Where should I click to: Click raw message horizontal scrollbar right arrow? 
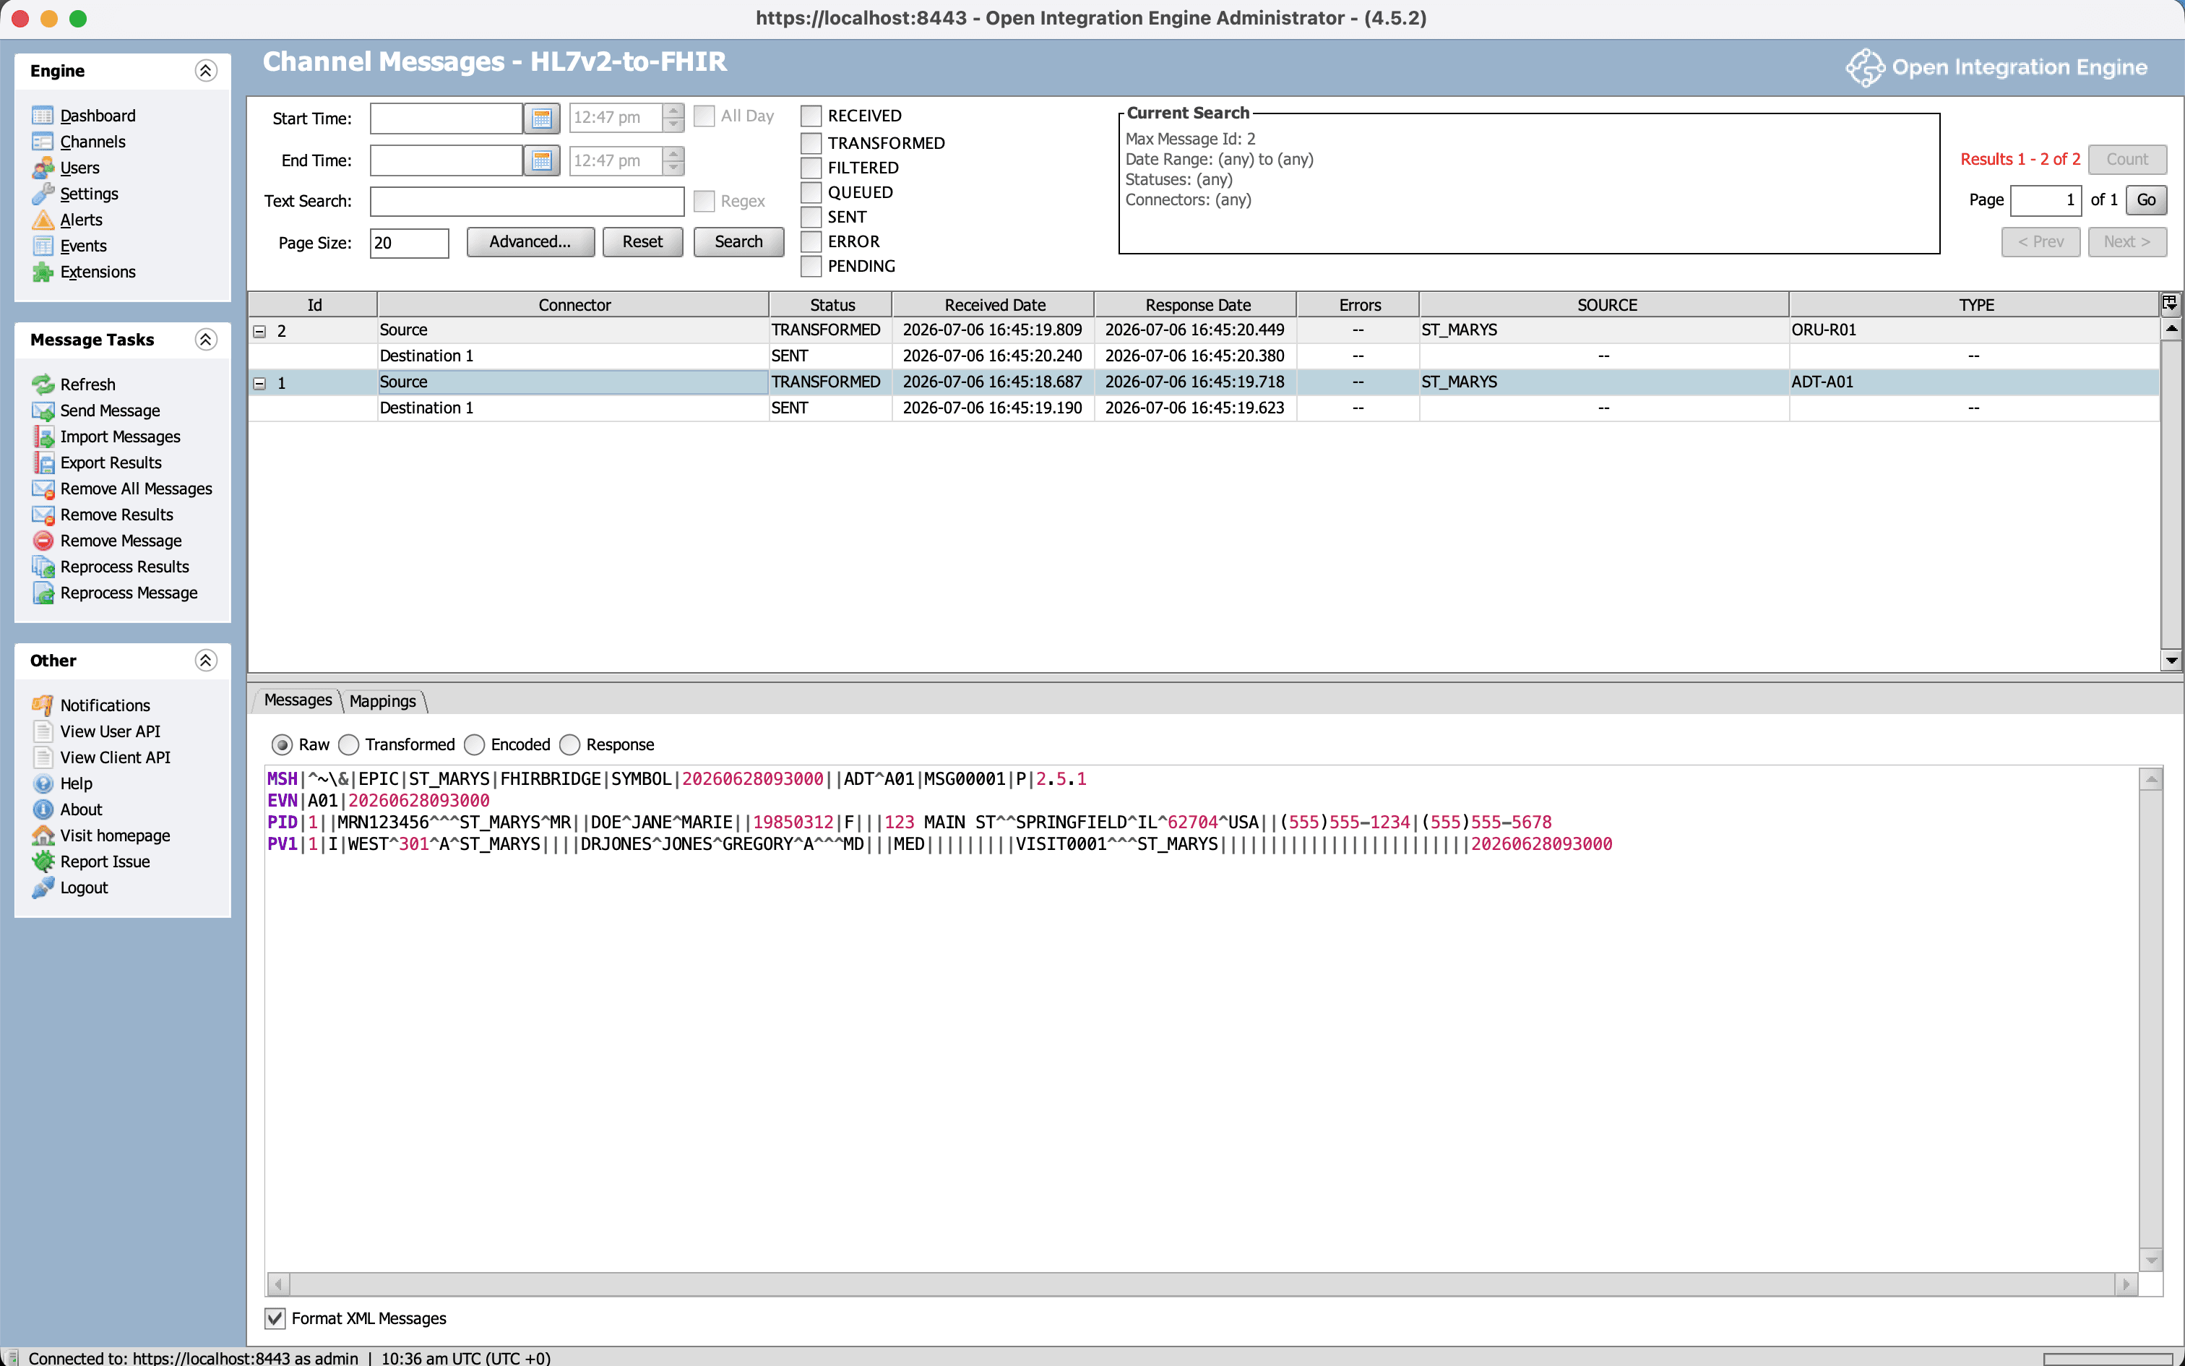(2126, 1284)
